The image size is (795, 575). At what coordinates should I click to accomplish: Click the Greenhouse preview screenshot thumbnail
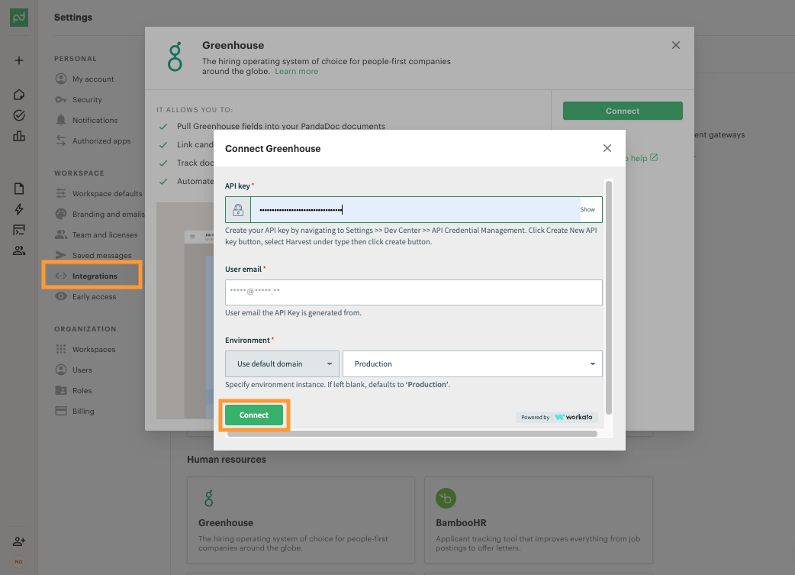tap(185, 311)
